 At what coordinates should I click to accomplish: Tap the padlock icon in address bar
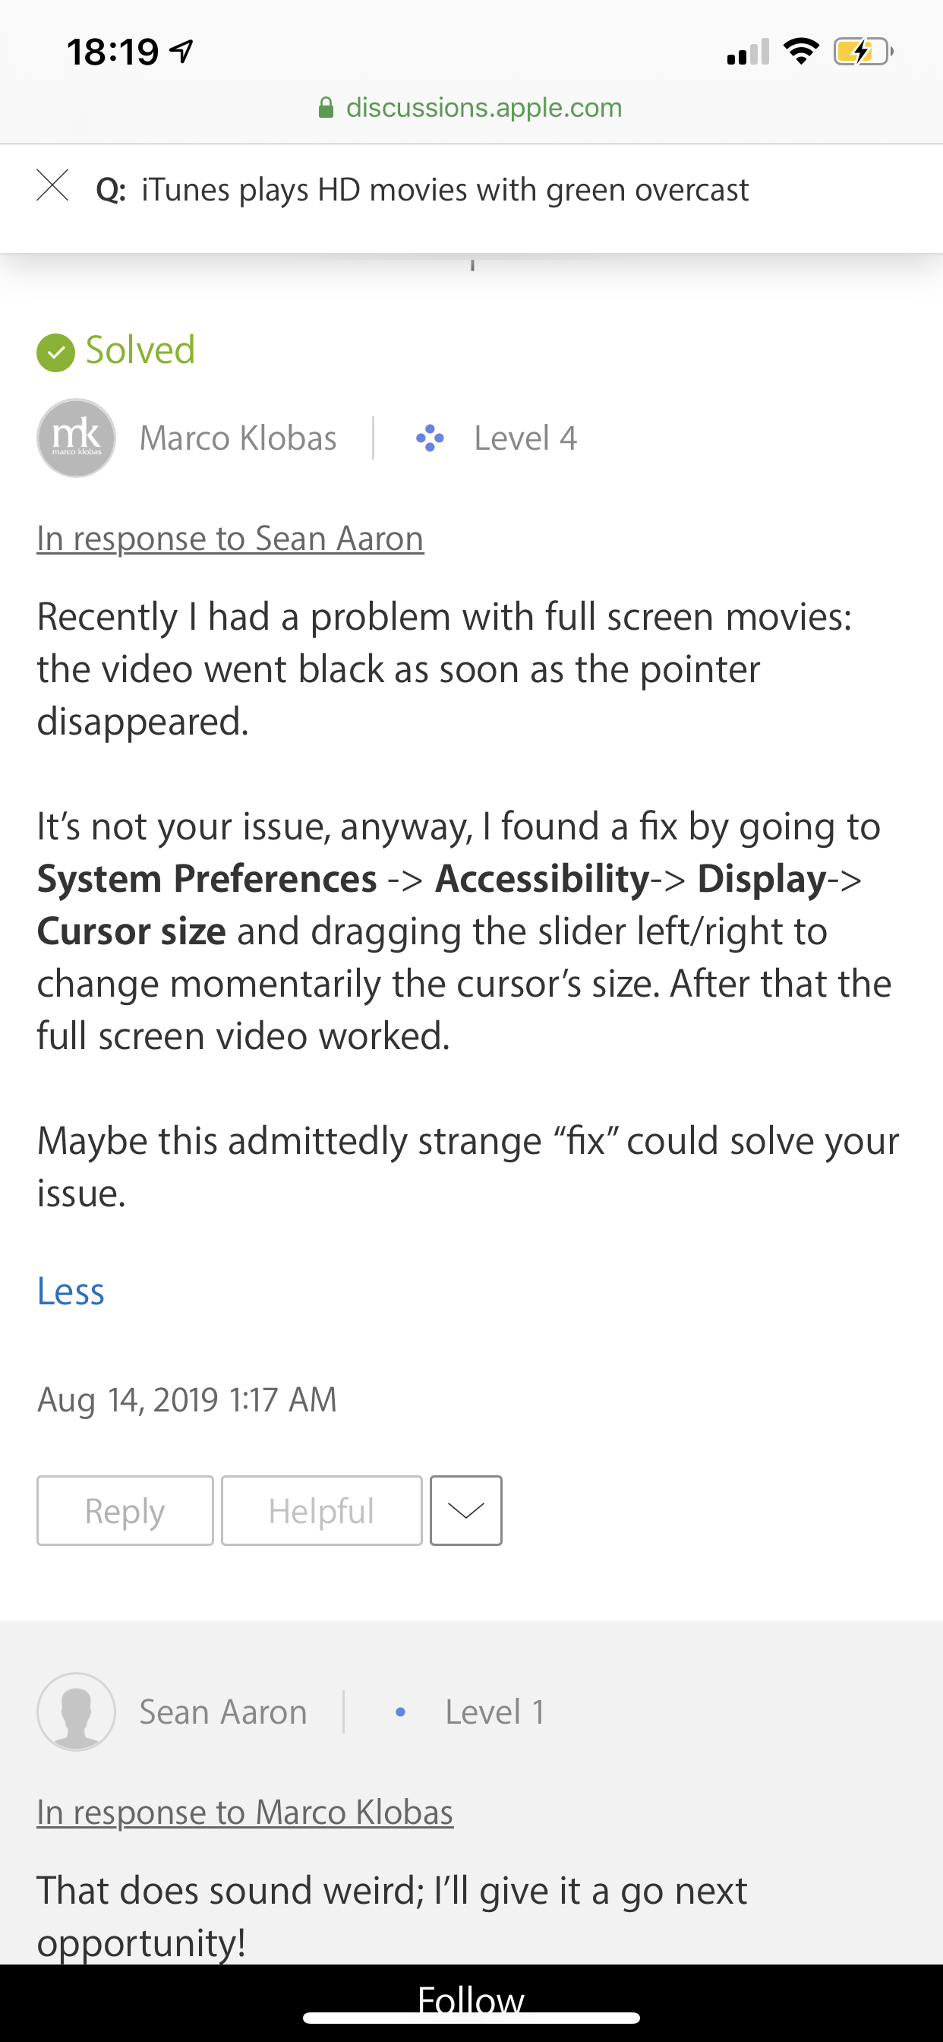tap(326, 108)
